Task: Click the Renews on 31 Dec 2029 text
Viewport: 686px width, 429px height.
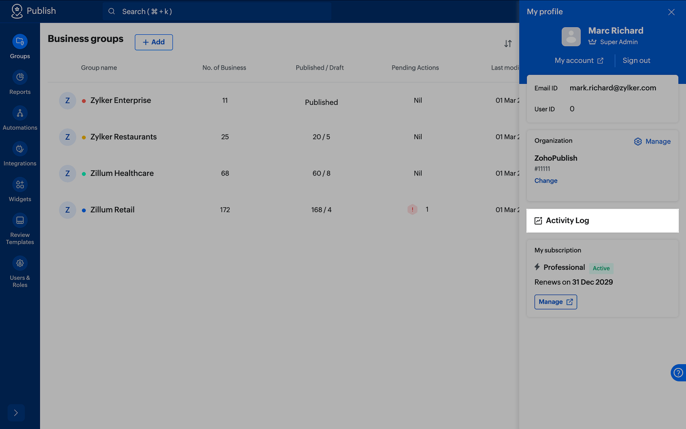Action: click(x=574, y=282)
